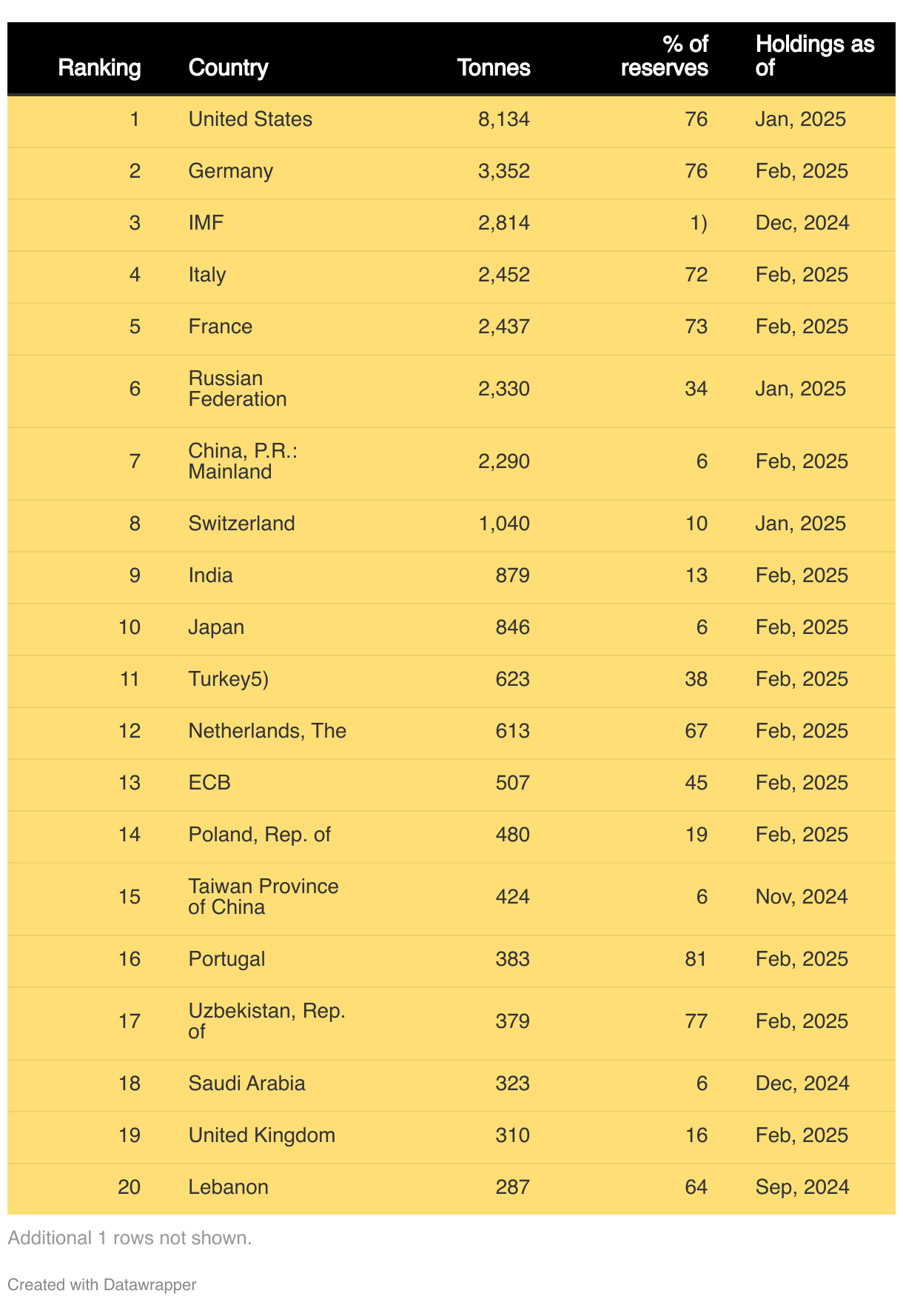Click the Netherlands, The row name
The image size is (903, 1302).
[267, 731]
